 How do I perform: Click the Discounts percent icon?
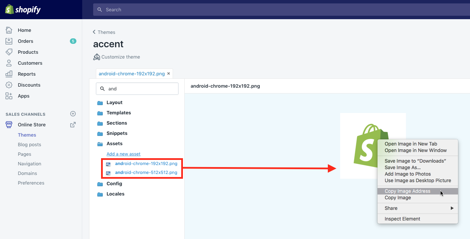pyautogui.click(x=9, y=85)
